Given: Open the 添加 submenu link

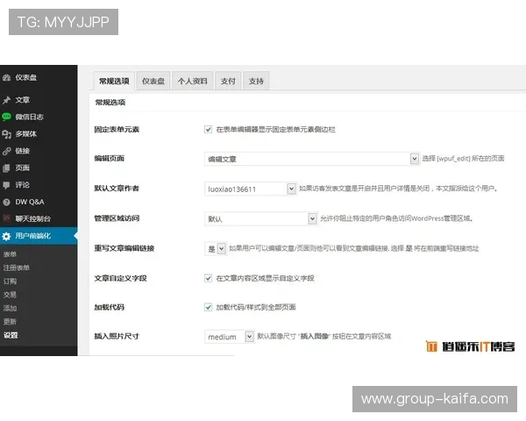Looking at the screenshot, I should (x=10, y=308).
